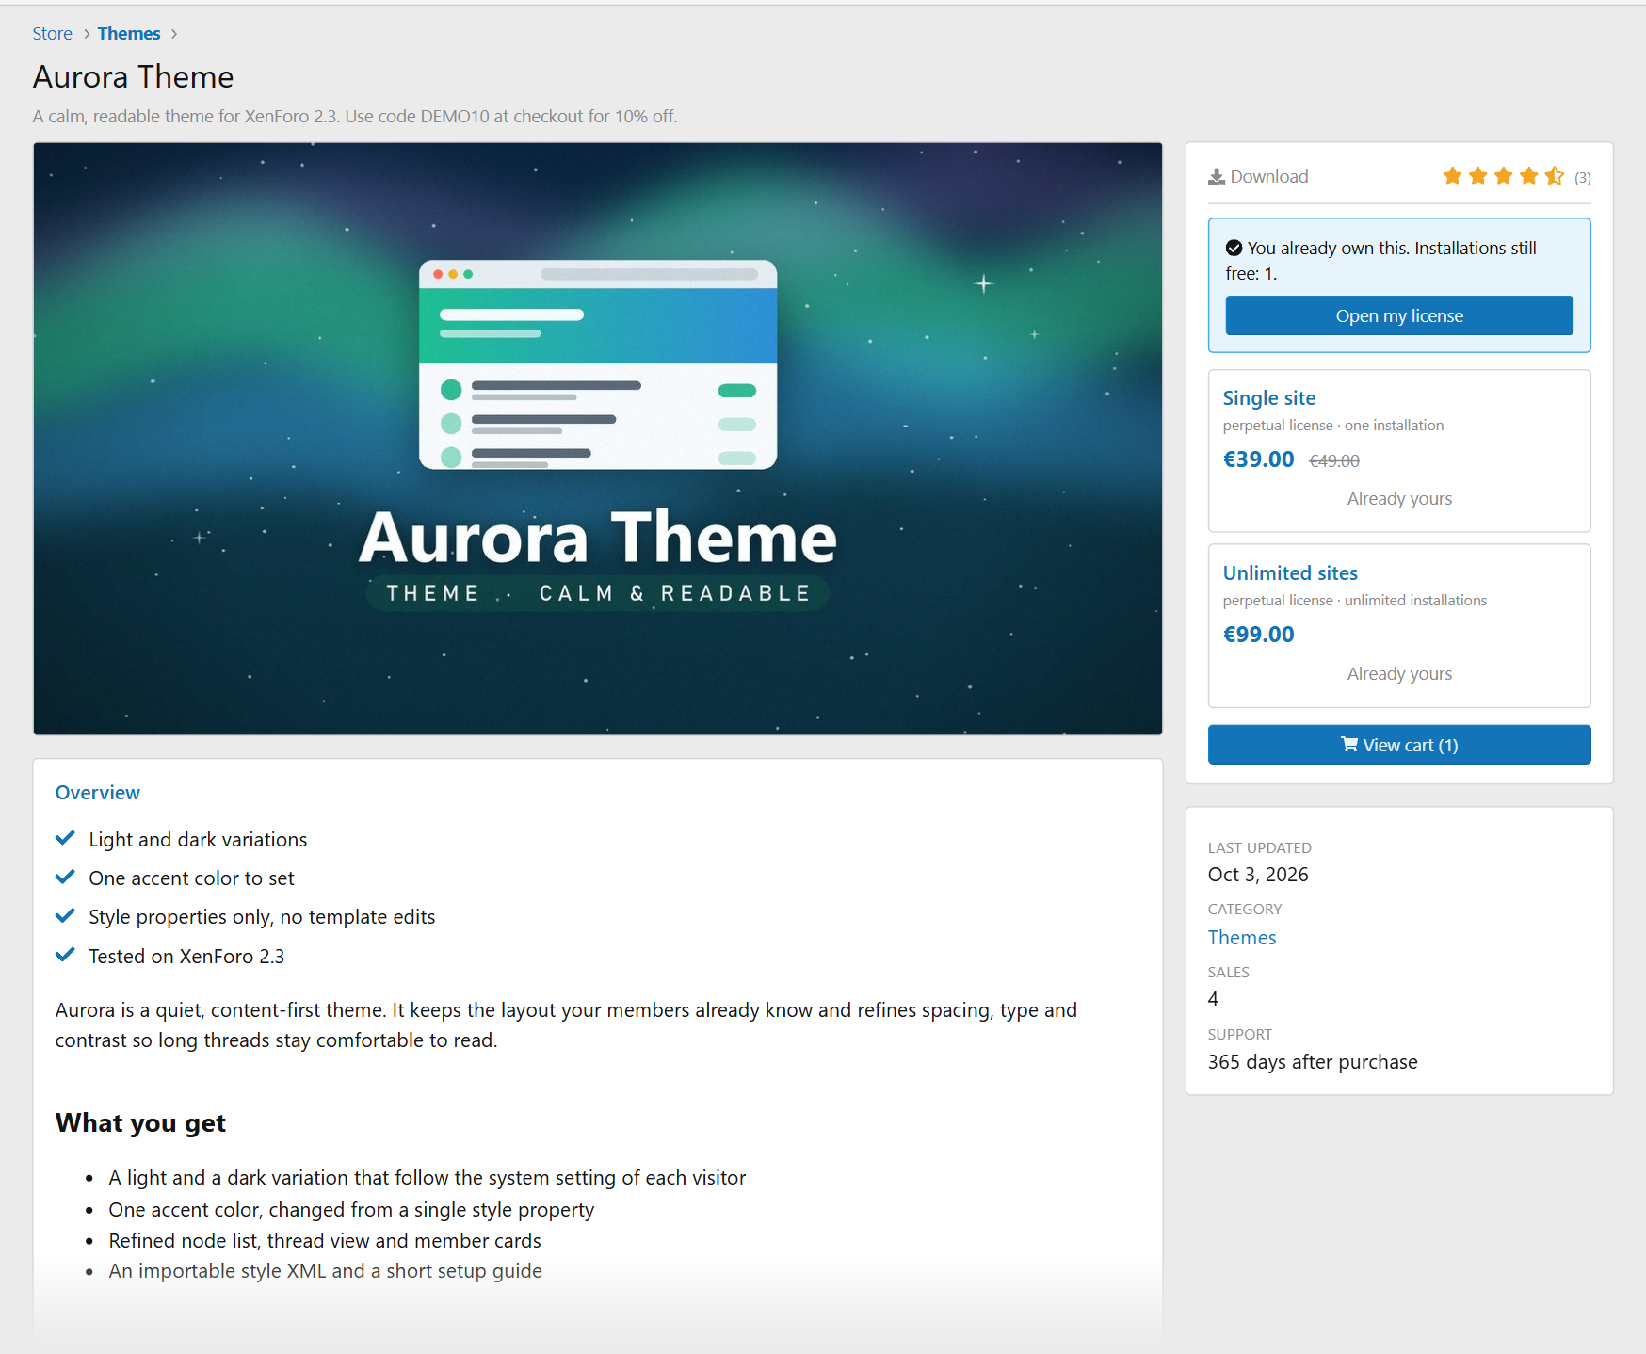Click 'One accent color to set' feature line
Screen dimensions: 1646x1354
[191, 878]
